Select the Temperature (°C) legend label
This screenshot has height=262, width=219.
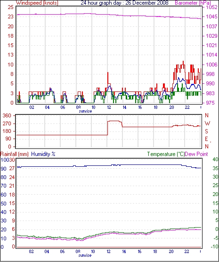coord(166,154)
